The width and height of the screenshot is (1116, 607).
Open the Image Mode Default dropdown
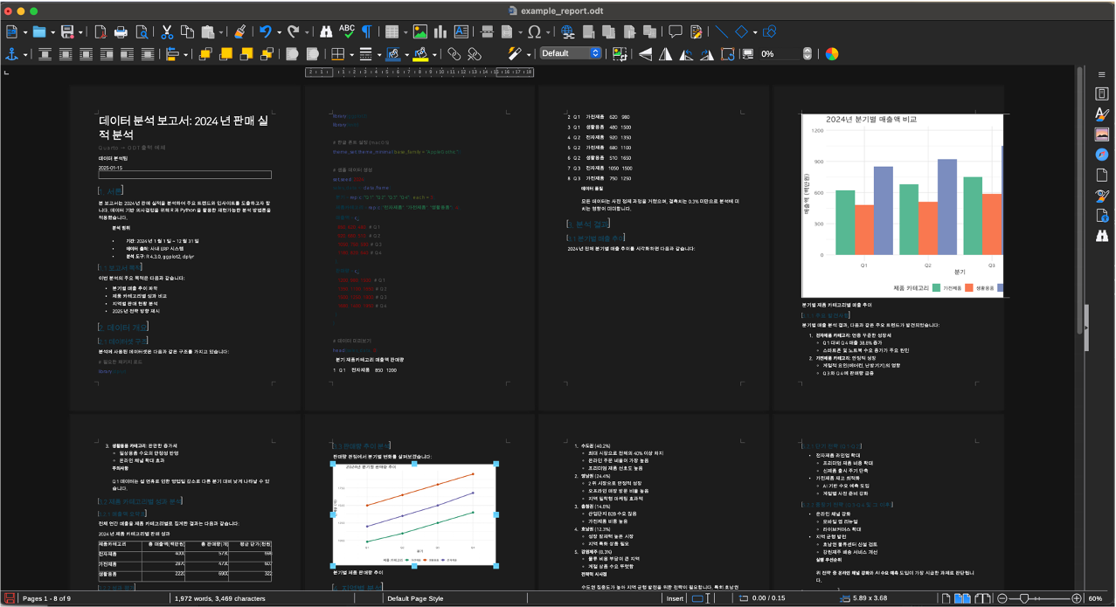tap(571, 53)
